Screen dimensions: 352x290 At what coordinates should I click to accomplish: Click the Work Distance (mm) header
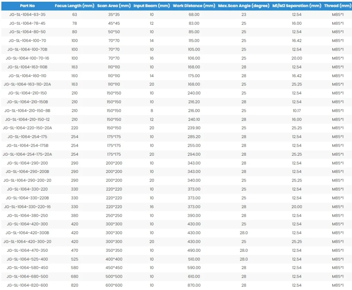pyautogui.click(x=194, y=6)
